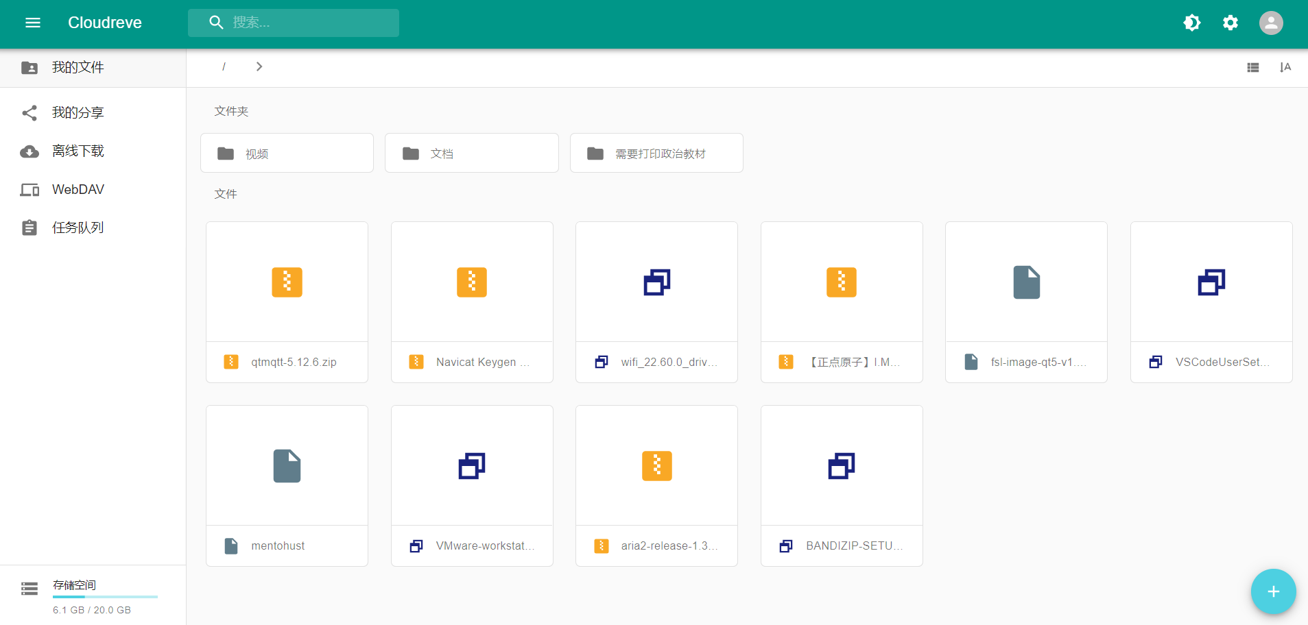Click BANDIZIP-SETU file name

[854, 546]
